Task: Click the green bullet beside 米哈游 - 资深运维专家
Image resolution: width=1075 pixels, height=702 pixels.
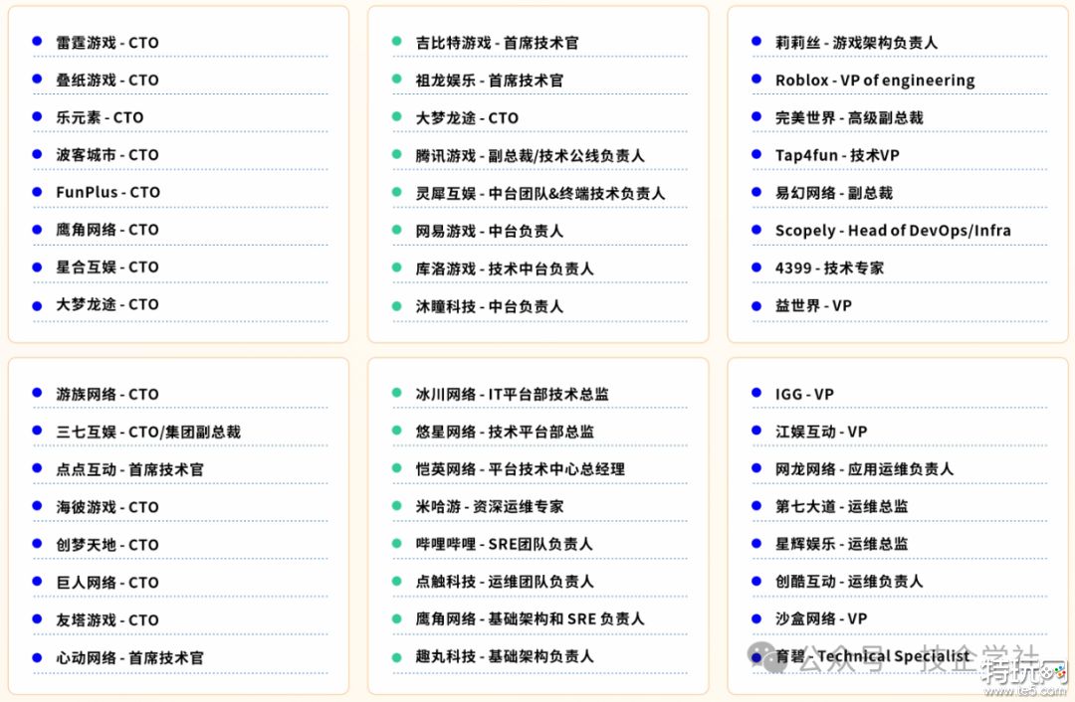Action: tap(396, 506)
